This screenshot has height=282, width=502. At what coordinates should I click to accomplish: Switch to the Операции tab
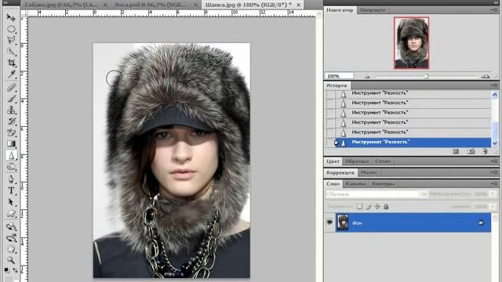[372, 10]
